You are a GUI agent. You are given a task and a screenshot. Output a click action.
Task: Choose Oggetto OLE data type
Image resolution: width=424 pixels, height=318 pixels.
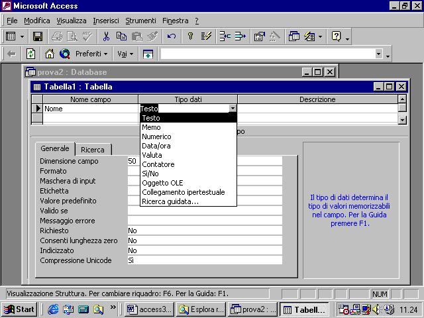pyautogui.click(x=188, y=183)
